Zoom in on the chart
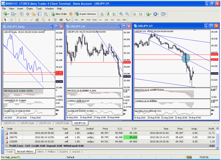The width and height of the screenshot is (221, 160). pos(121,14)
